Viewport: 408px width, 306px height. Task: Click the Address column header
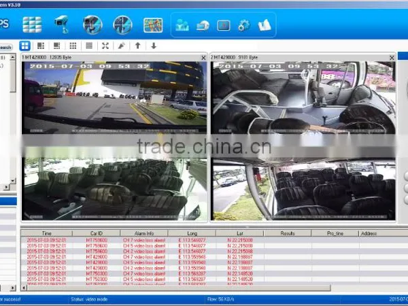click(384, 233)
